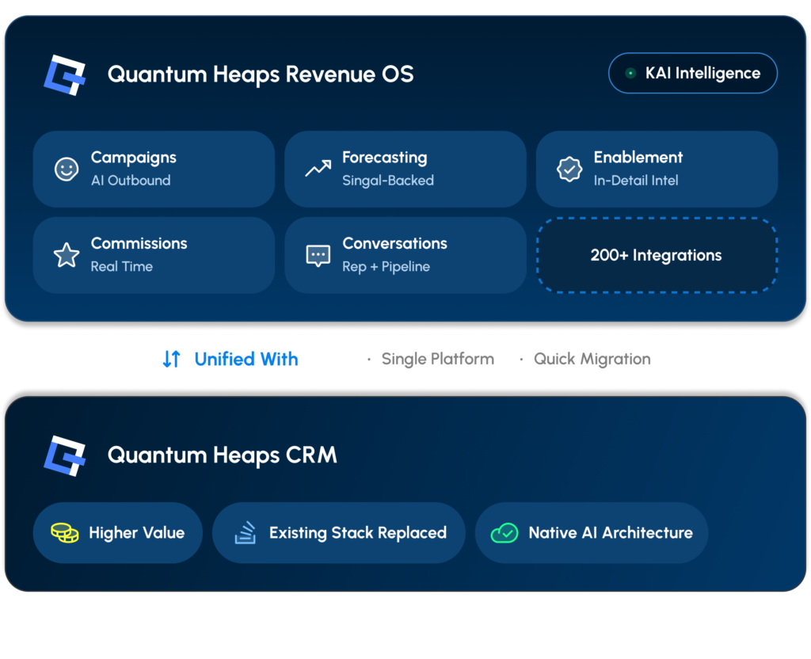Select the Forecasting card
Screen dimensions: 811x659
click(x=405, y=169)
